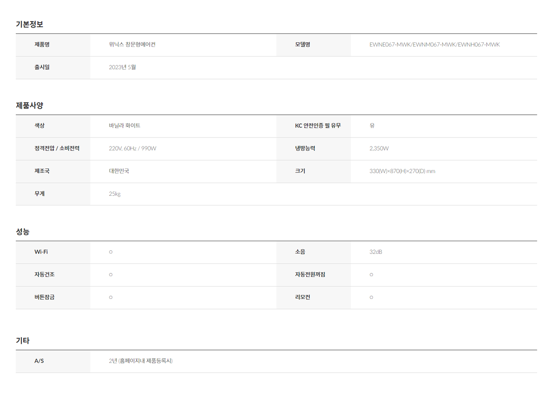
Task: Click the 모델명 label cell
Action: [313, 45]
